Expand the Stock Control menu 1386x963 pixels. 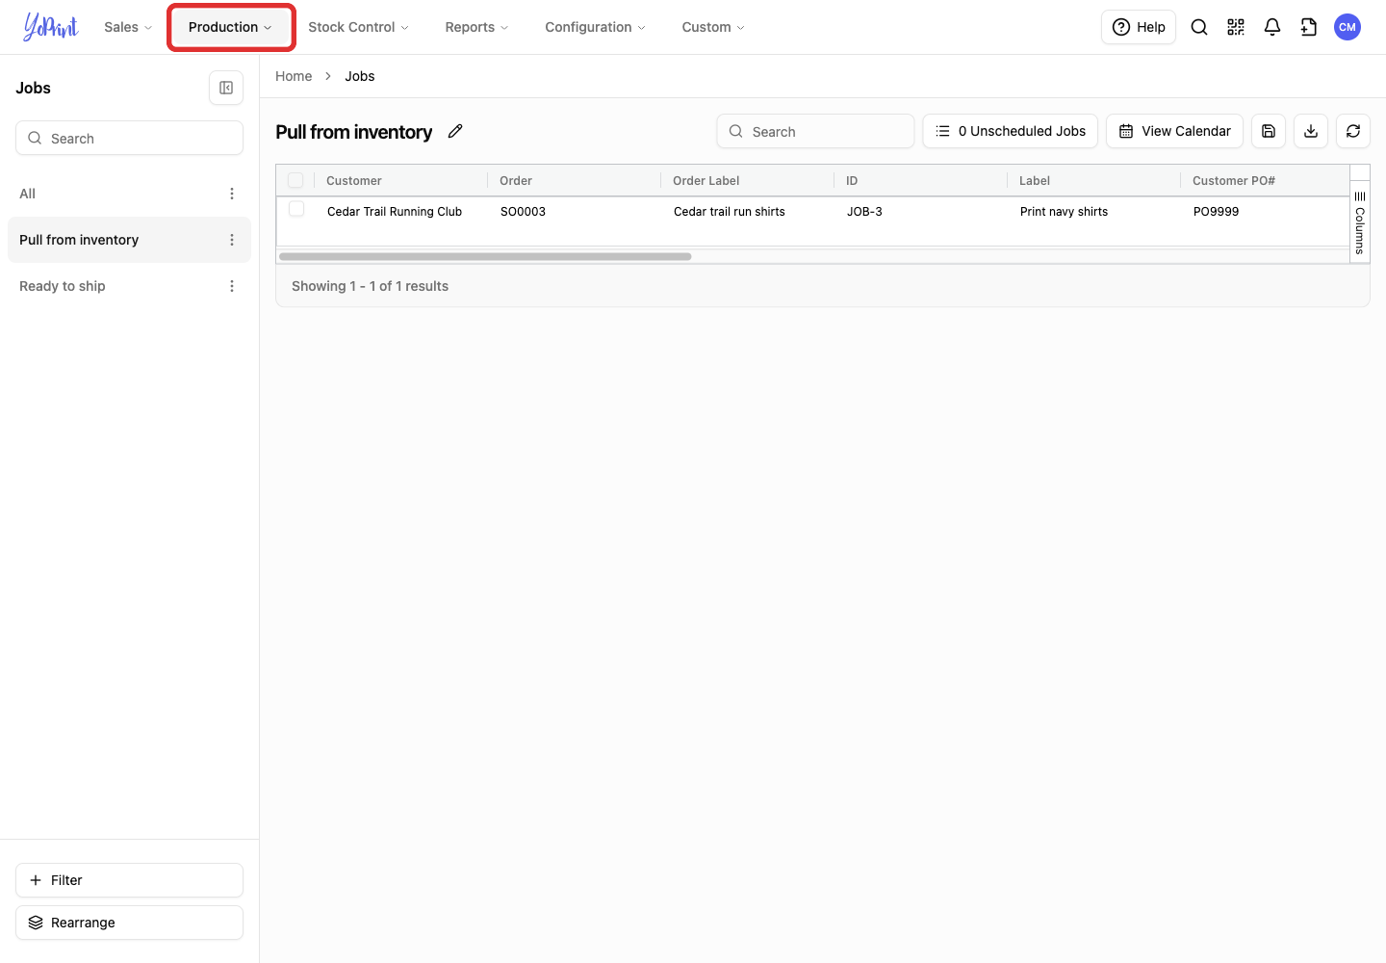click(x=358, y=27)
